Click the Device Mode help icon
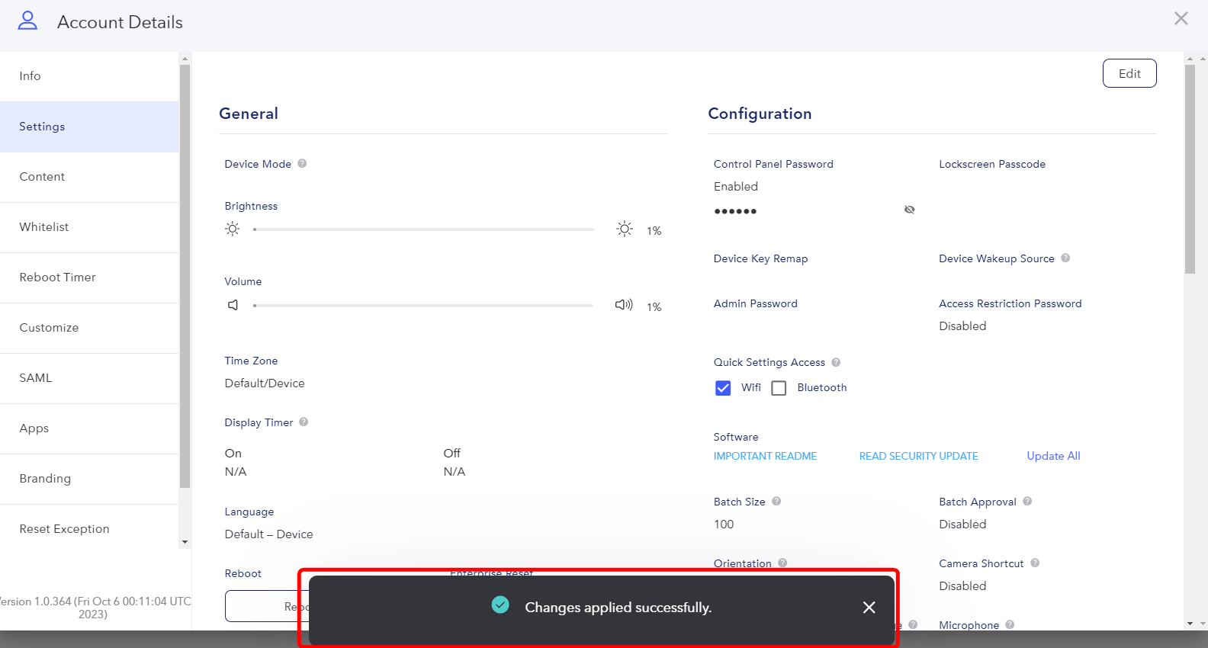The width and height of the screenshot is (1208, 648). click(x=302, y=163)
